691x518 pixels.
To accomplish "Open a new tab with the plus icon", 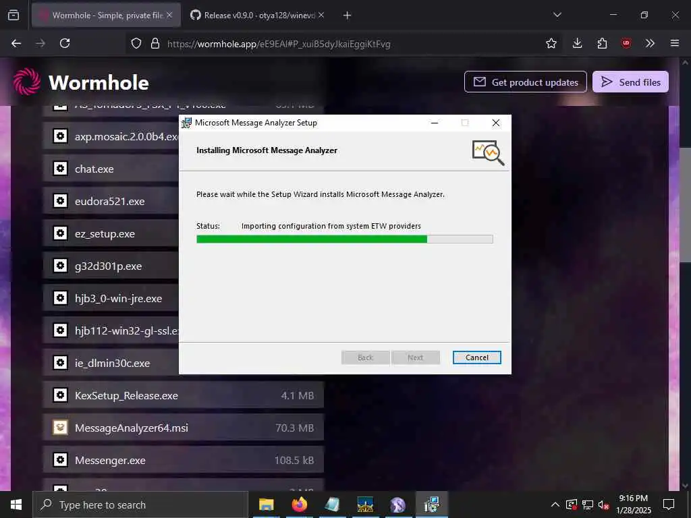I will [347, 16].
